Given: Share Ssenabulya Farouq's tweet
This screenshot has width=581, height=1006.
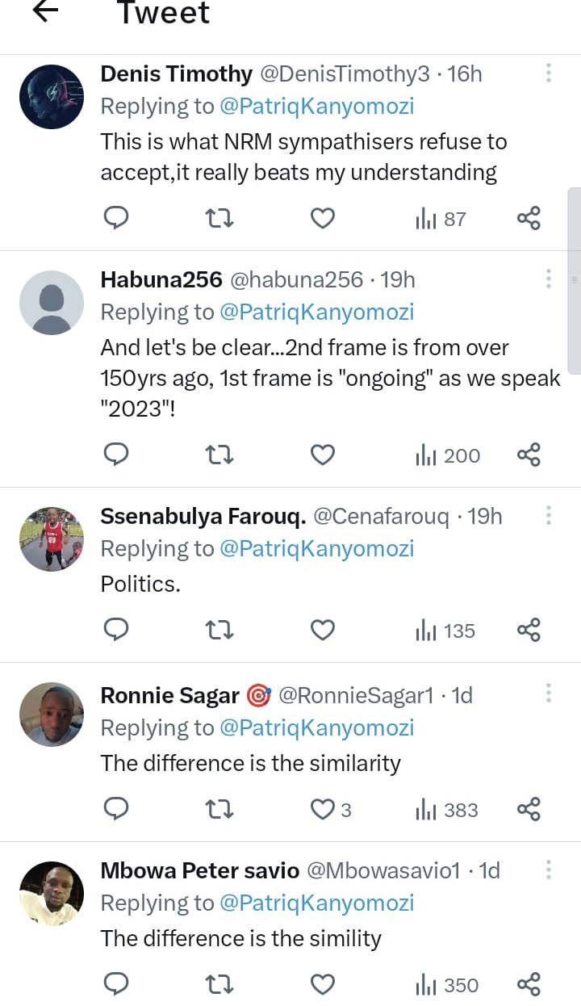Looking at the screenshot, I should point(529,631).
